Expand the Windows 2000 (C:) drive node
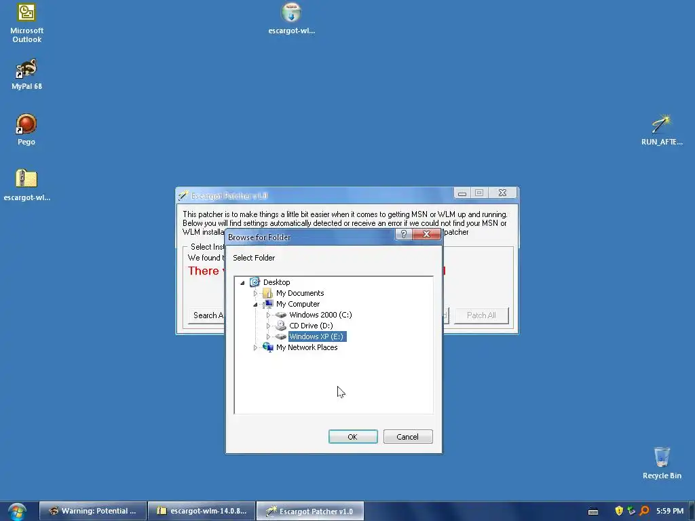This screenshot has width=695, height=521. [268, 315]
